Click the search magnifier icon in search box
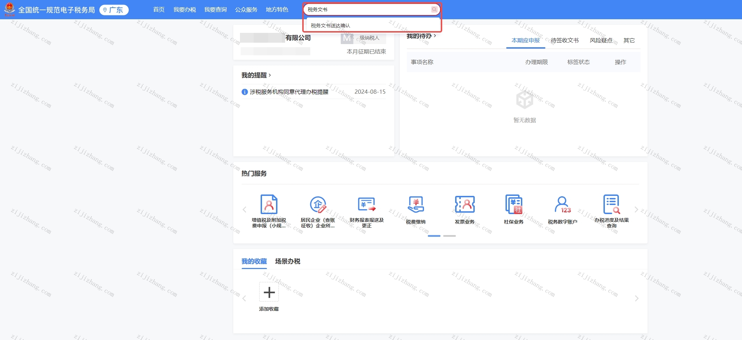Viewport: 742px width, 340px height. 434,9
